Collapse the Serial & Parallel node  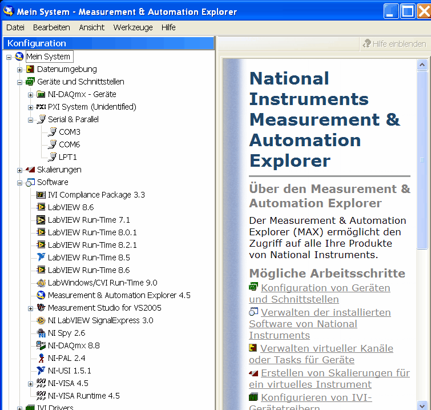point(31,120)
